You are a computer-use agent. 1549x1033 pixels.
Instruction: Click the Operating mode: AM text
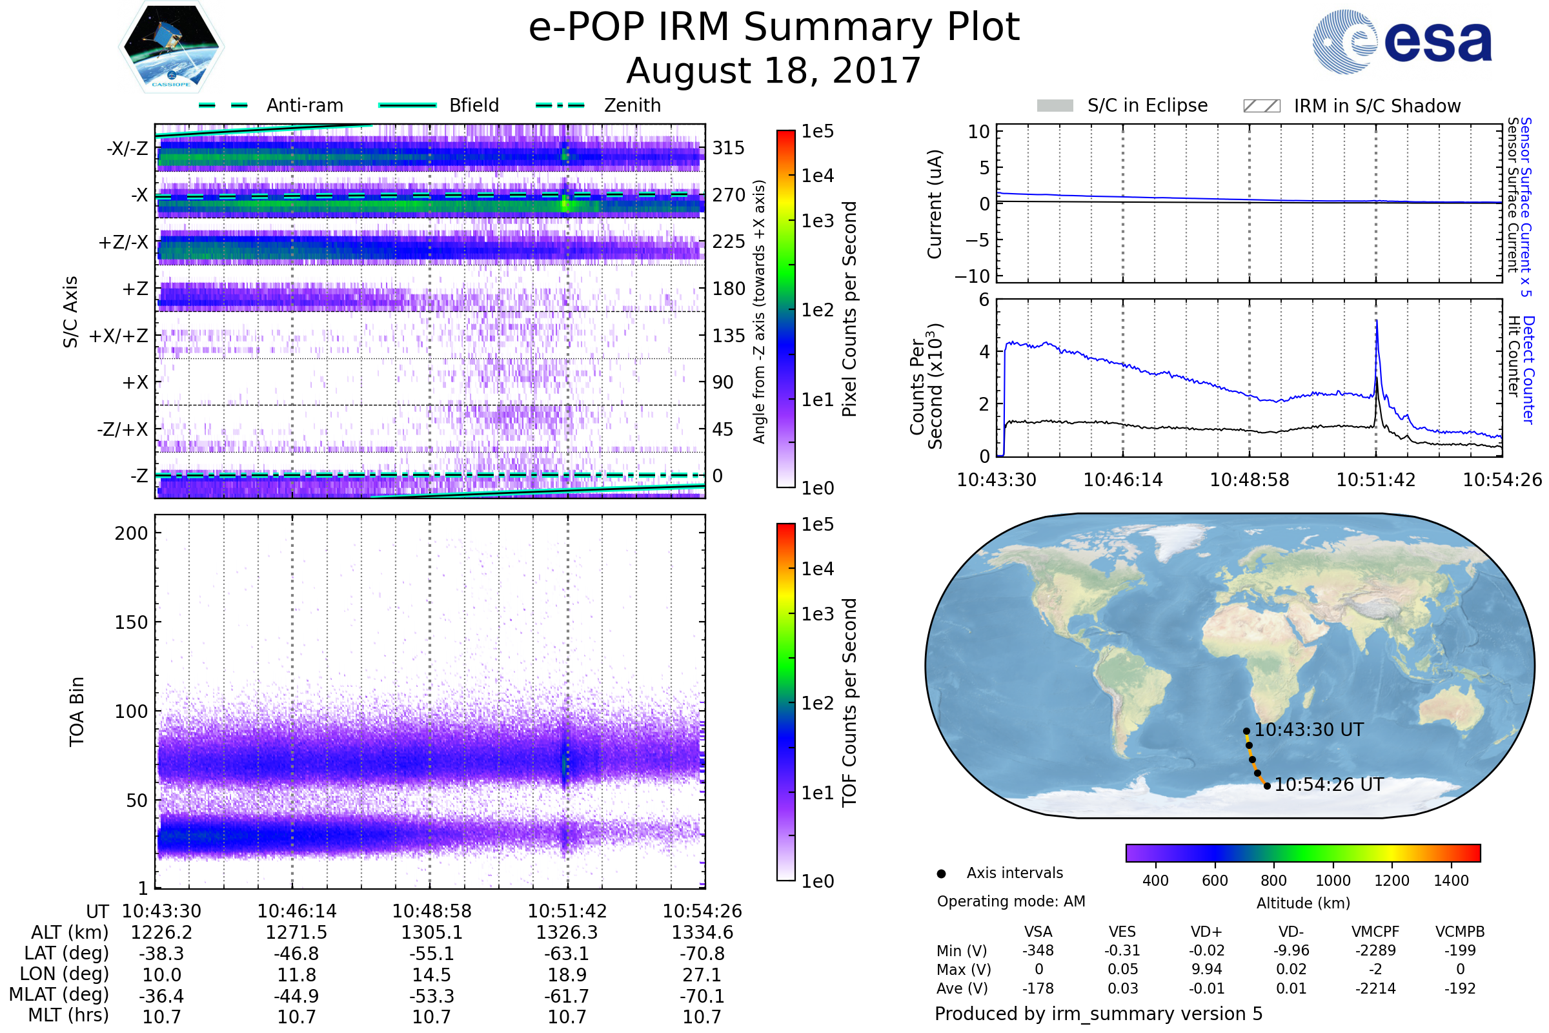click(1011, 901)
